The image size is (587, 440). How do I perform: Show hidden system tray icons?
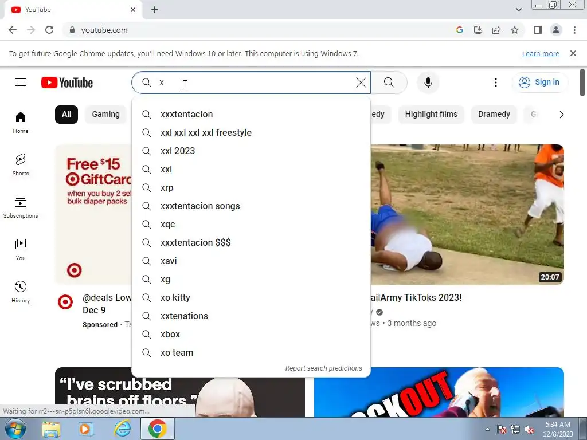487,430
